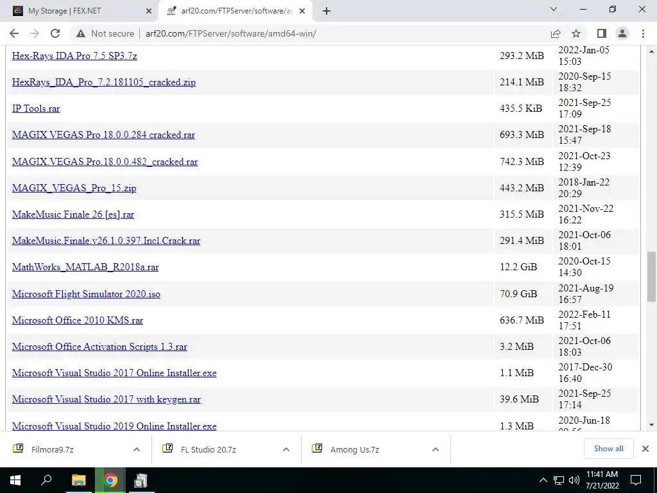Open the Chrome profile avatar

tap(622, 33)
